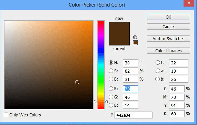Viewport: 197px width, 125px height.
Task: Click the web-safe color swatch below the cube
Action: pos(135,43)
